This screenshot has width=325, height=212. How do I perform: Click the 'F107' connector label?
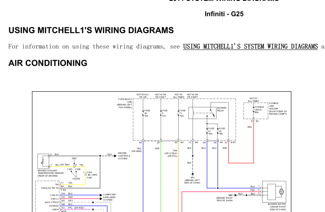point(70,169)
